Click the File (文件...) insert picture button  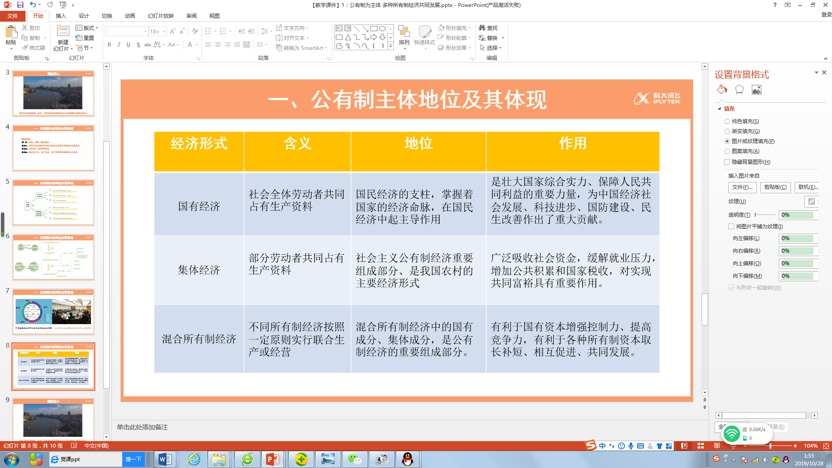click(x=742, y=187)
